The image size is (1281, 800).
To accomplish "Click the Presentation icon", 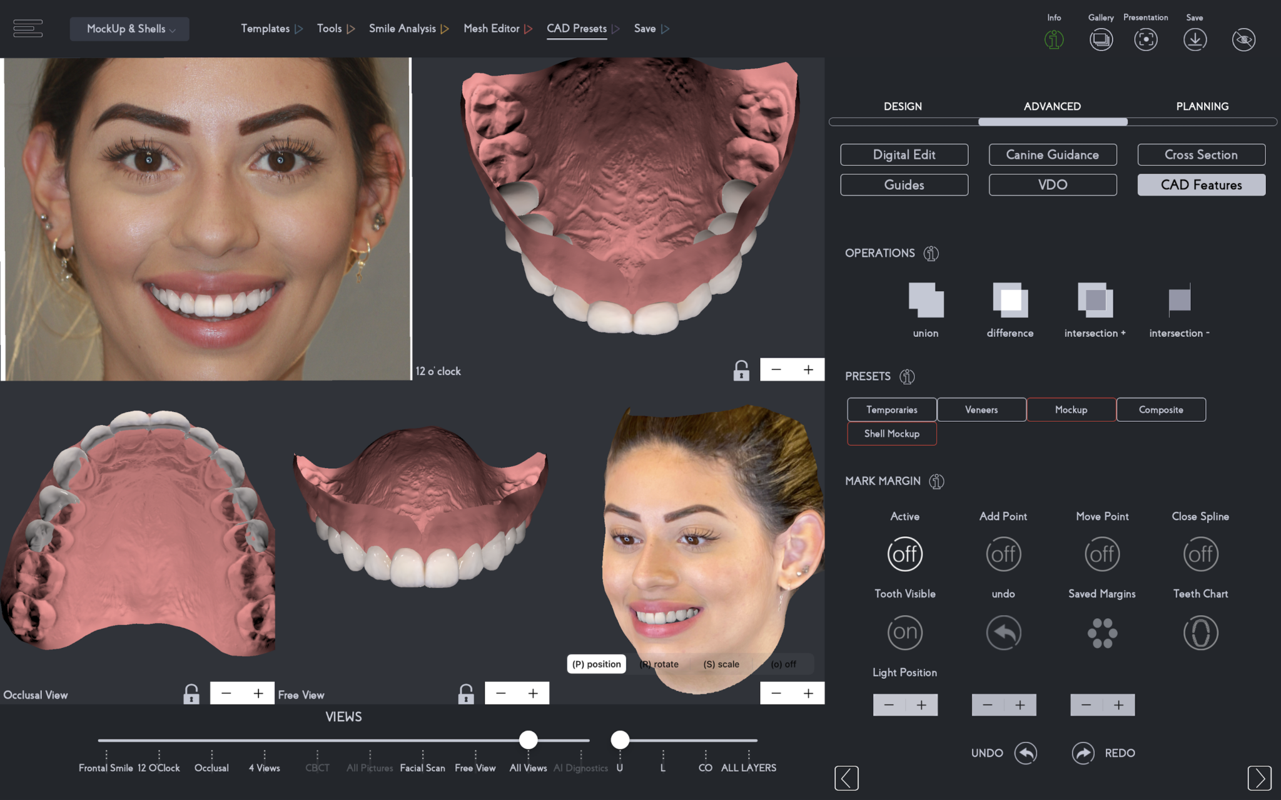I will 1145,39.
